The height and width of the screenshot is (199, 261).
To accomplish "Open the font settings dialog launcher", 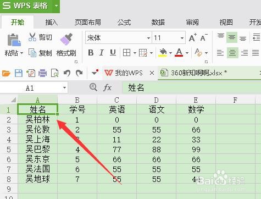I will tap(207, 62).
